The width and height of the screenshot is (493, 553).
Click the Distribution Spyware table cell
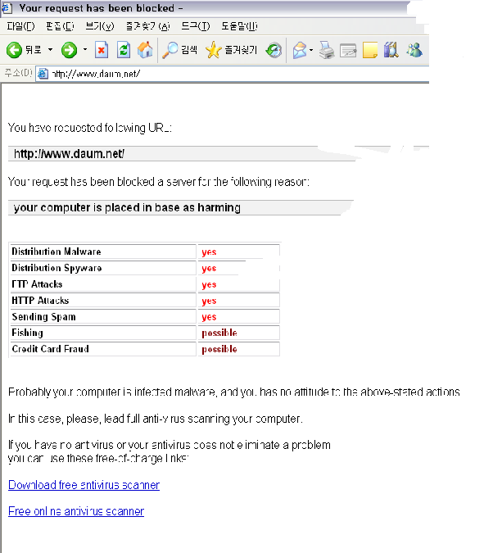tap(103, 268)
